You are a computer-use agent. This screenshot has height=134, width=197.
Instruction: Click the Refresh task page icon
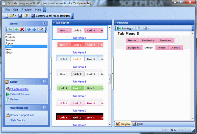pos(8,99)
